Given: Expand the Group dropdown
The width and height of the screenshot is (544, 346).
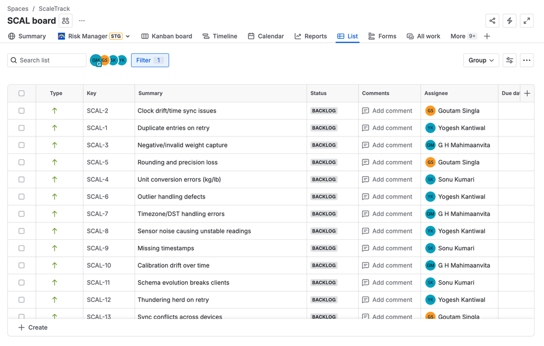Looking at the screenshot, I should tap(481, 60).
